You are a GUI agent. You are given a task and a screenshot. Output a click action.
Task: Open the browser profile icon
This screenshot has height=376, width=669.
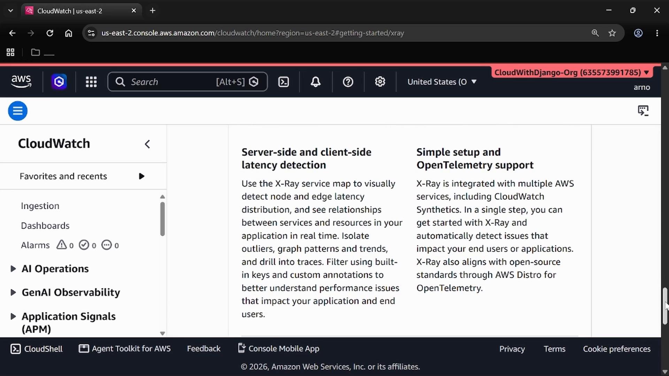[638, 33]
